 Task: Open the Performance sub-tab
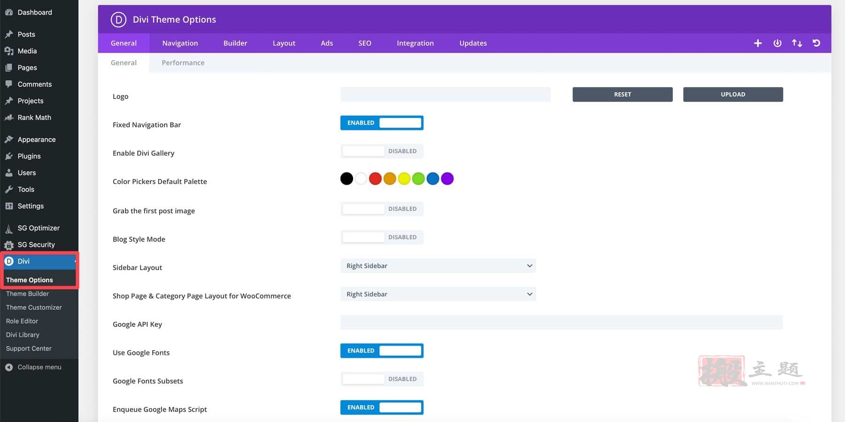(183, 63)
